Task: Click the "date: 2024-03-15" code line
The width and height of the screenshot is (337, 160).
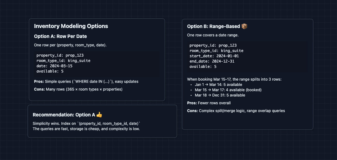Action: tap(55, 66)
